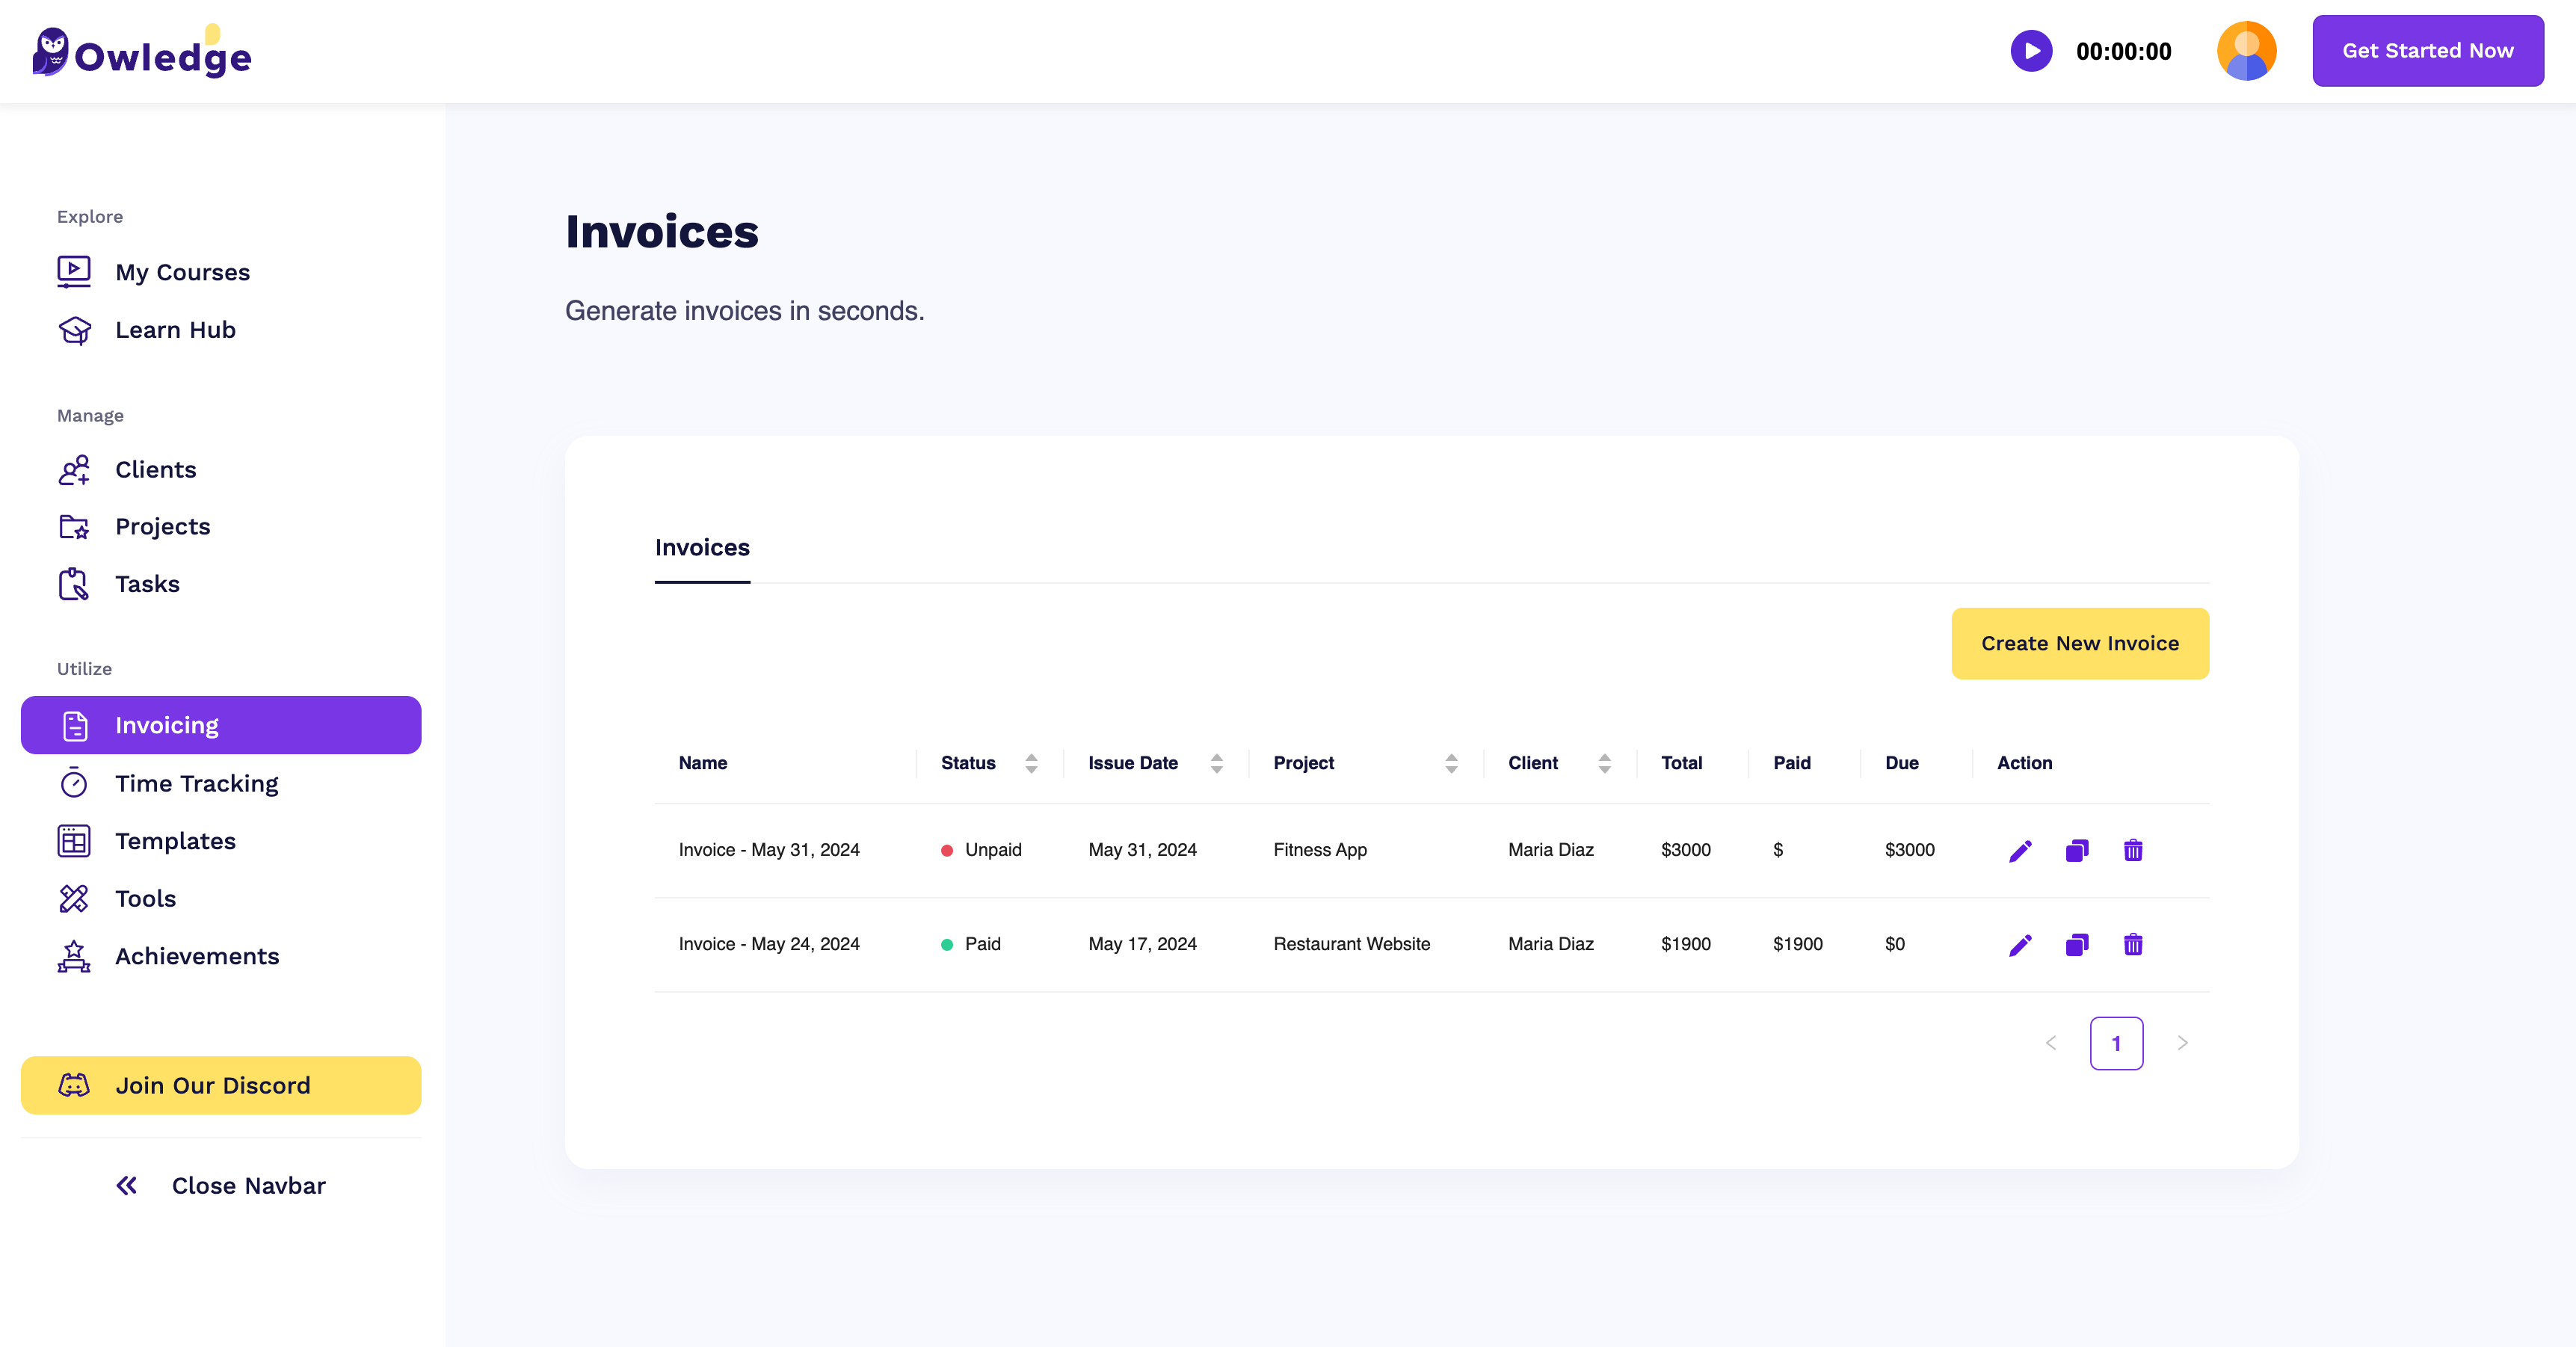Go to next page arrow in pagination

click(x=2182, y=1043)
